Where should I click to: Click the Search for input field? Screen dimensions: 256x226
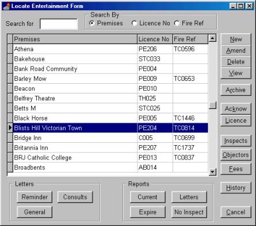59,24
